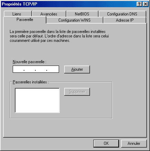Click the Ajouter button
This screenshot has height=151, width=150.
tap(77, 69)
